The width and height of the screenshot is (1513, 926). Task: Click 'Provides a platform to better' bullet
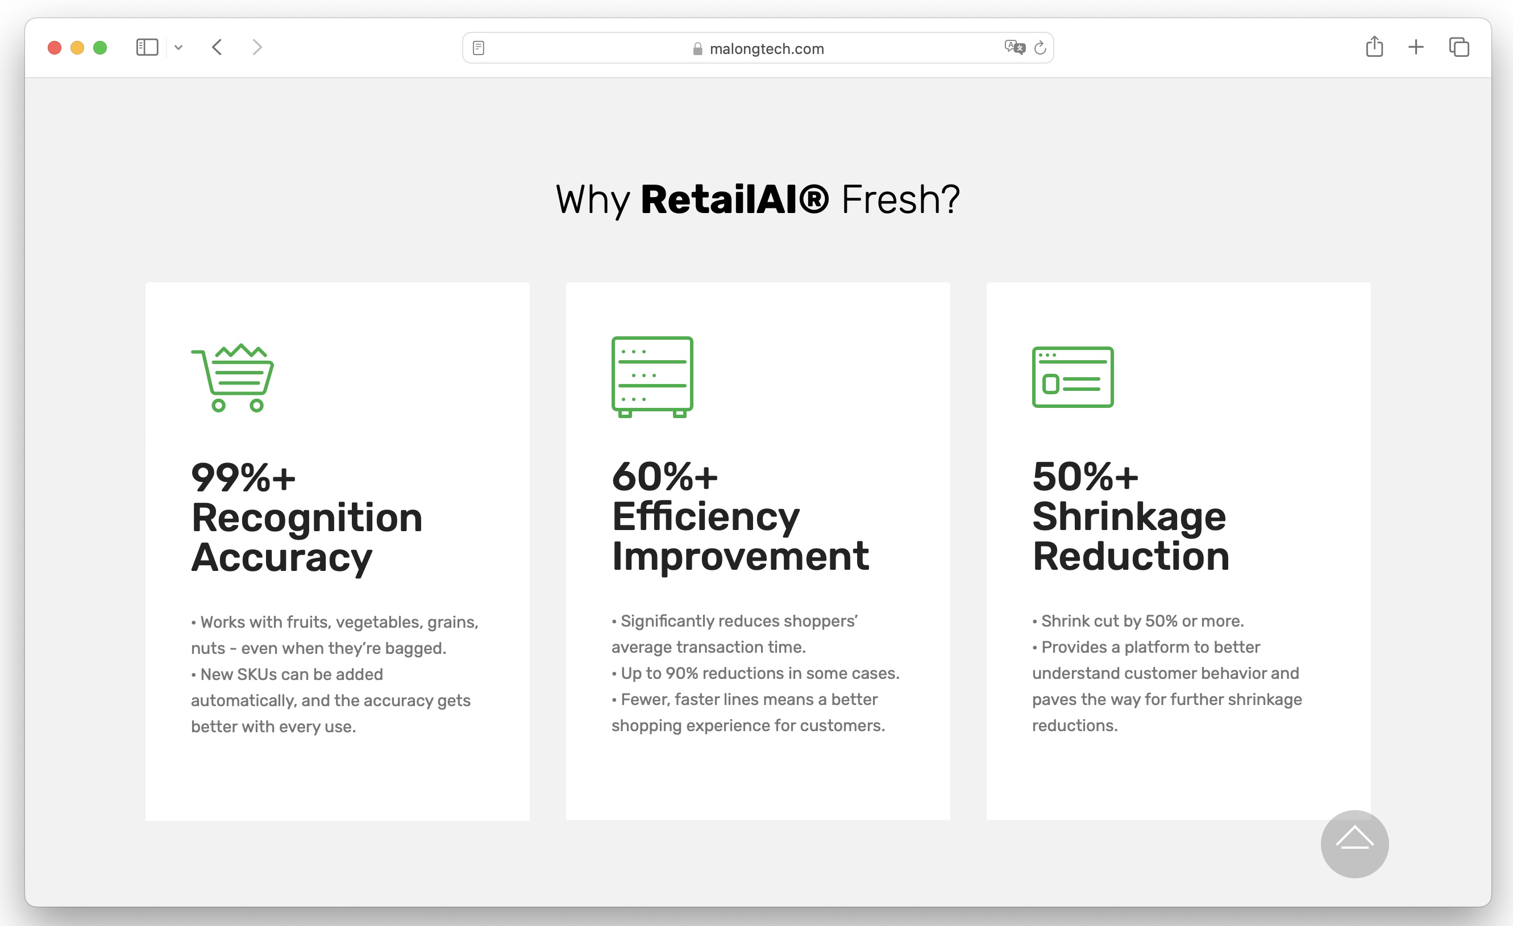point(1167,686)
